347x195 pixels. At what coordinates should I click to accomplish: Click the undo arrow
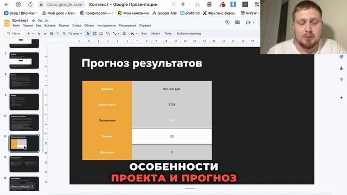[x=39, y=34]
